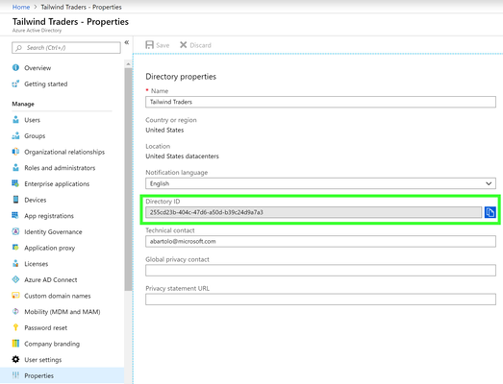Click the Save floppy disk icon
The height and width of the screenshot is (384, 503).
point(149,45)
